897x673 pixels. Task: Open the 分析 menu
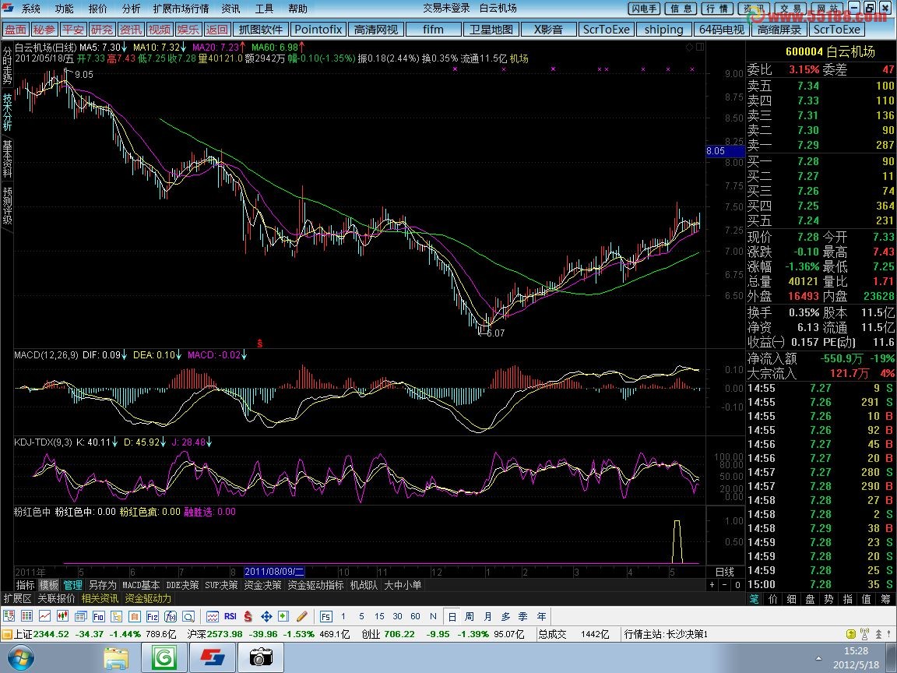[132, 9]
